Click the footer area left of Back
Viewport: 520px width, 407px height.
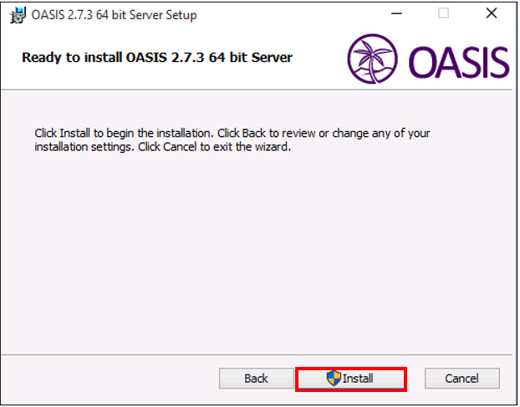click(110, 379)
